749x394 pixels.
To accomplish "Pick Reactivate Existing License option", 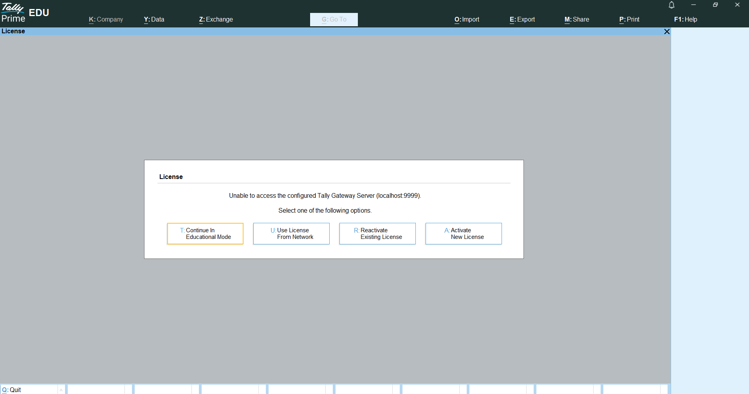I will (x=377, y=234).
